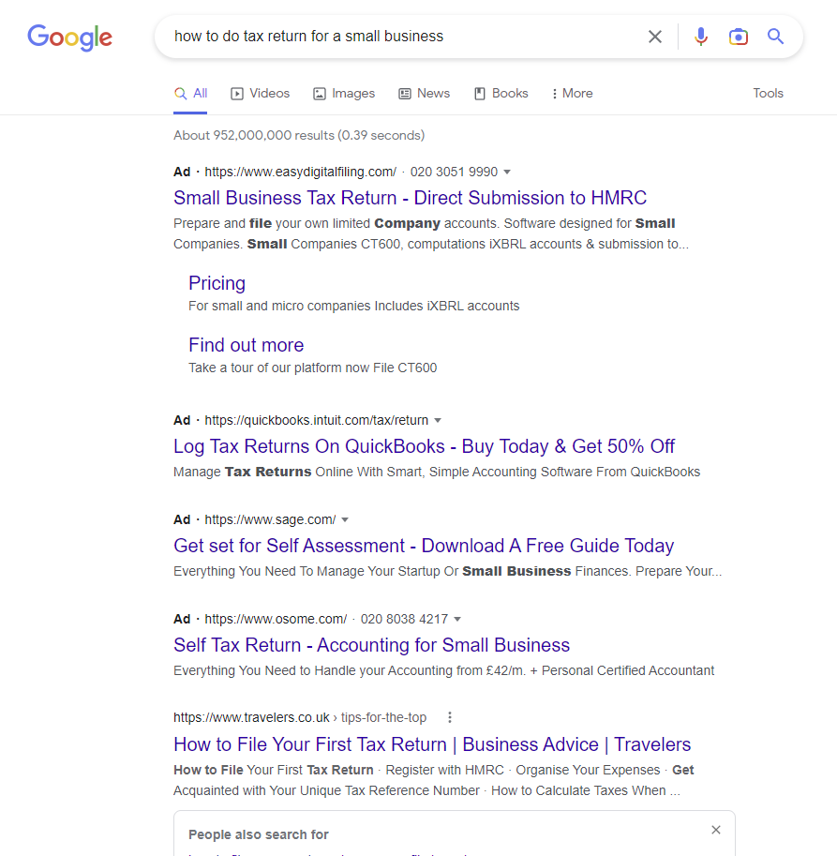
Task: Open the three-dot menu on the Travelers result
Action: click(449, 716)
